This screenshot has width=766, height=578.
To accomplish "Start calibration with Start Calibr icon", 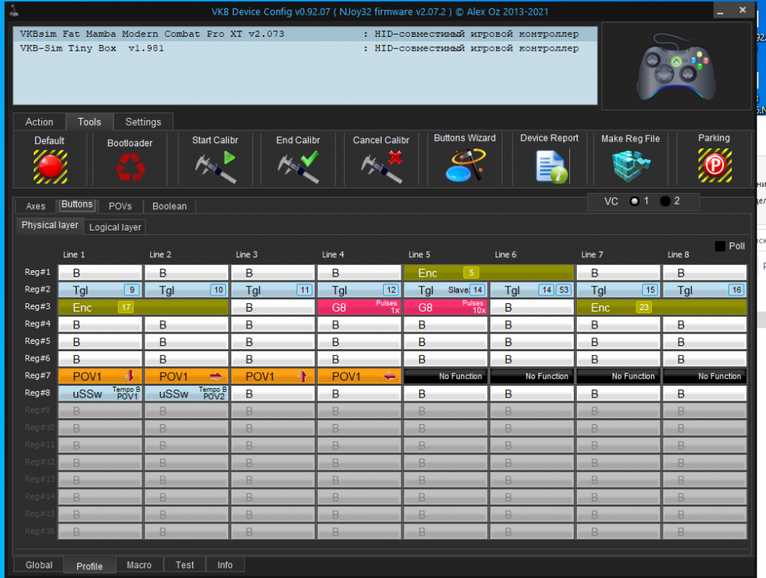I will click(215, 167).
